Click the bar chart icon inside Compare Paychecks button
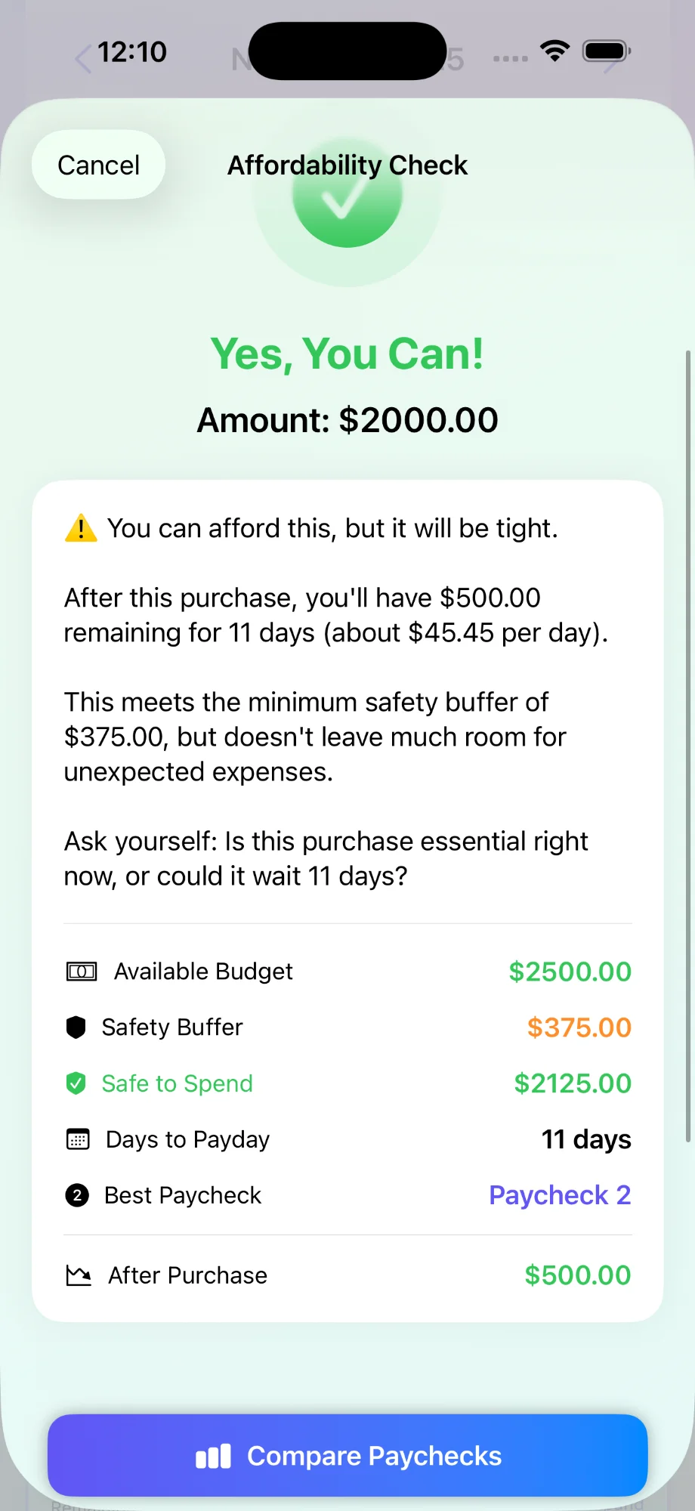The image size is (695, 1511). [x=214, y=1455]
